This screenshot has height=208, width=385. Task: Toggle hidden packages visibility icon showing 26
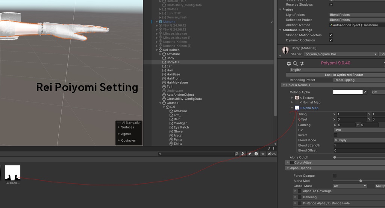(x=271, y=154)
